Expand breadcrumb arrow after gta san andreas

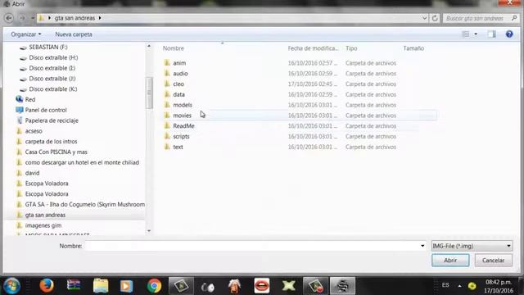click(x=100, y=18)
